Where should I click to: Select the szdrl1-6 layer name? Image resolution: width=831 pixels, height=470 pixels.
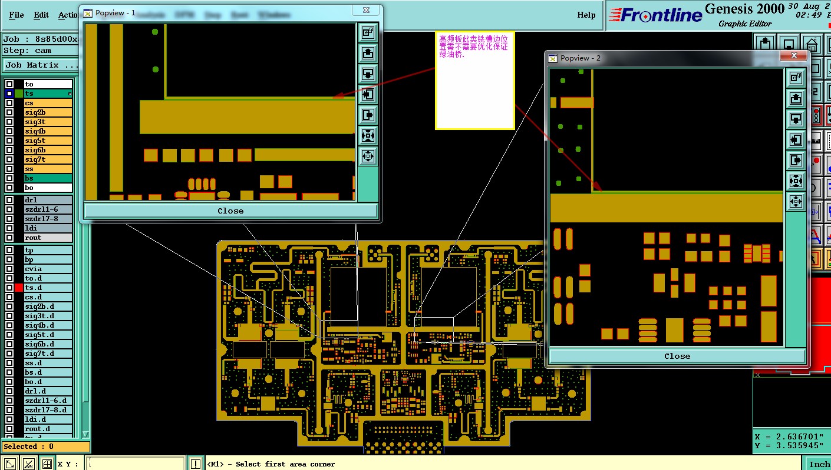pos(48,209)
